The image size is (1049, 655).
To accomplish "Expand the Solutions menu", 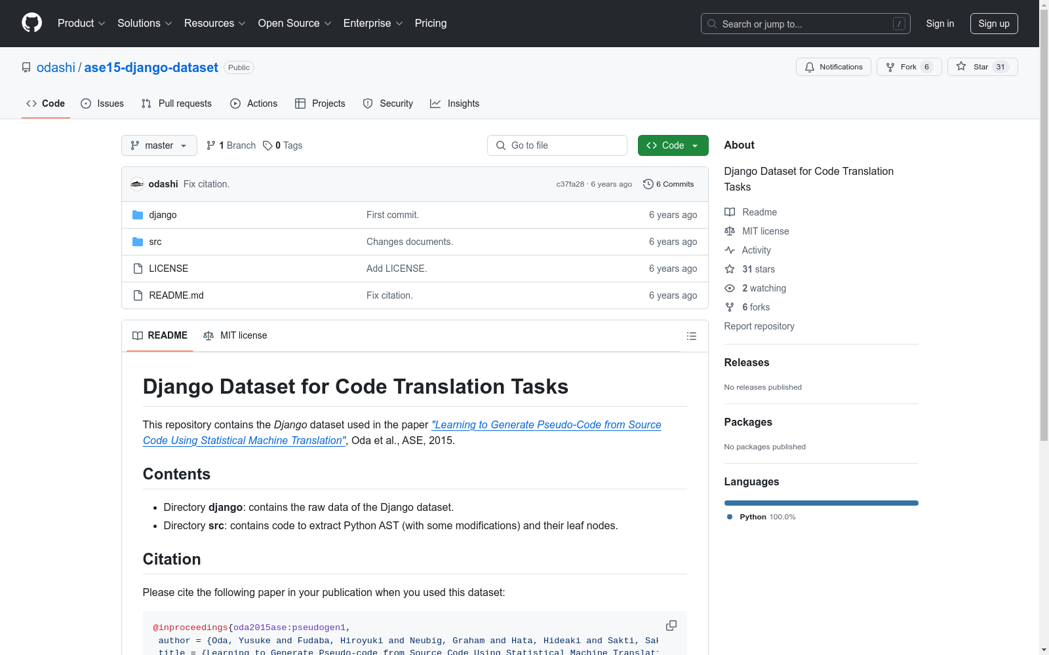I will pyautogui.click(x=145, y=24).
